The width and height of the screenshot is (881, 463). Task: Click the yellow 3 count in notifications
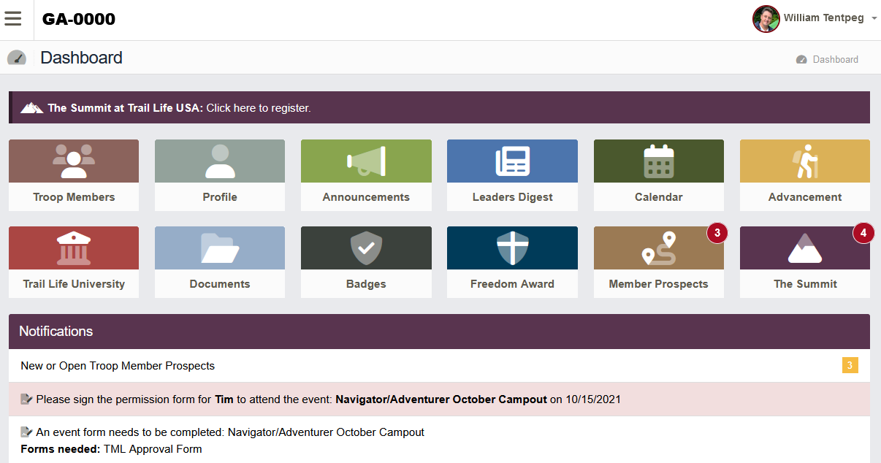pos(850,366)
